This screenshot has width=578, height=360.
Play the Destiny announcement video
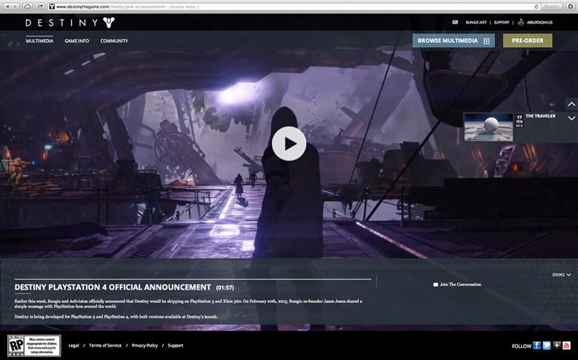click(288, 143)
